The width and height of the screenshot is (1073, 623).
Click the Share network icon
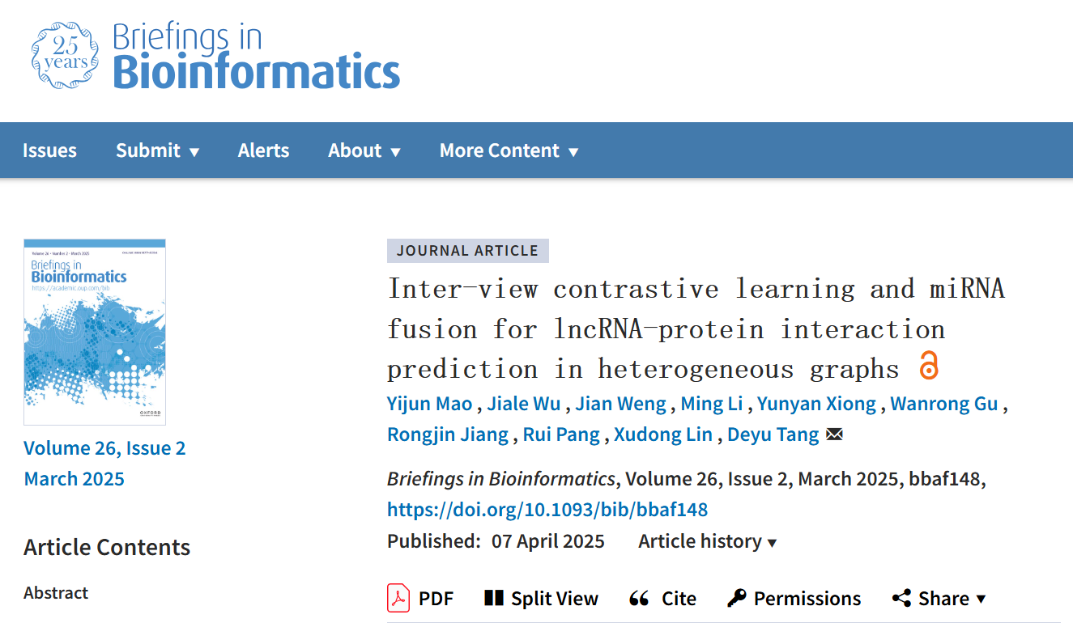click(901, 599)
